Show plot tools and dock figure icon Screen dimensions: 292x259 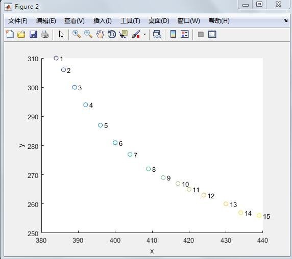click(x=212, y=34)
